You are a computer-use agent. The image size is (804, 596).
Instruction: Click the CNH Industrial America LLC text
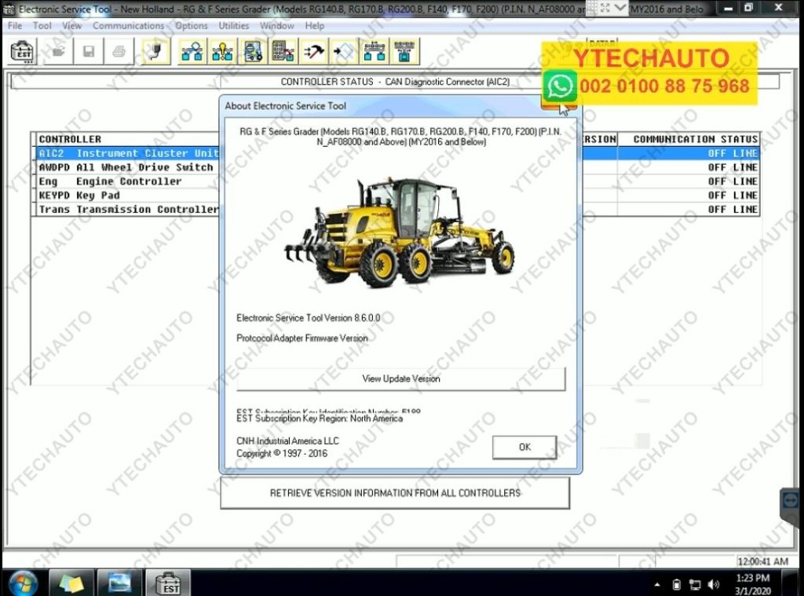coord(287,441)
